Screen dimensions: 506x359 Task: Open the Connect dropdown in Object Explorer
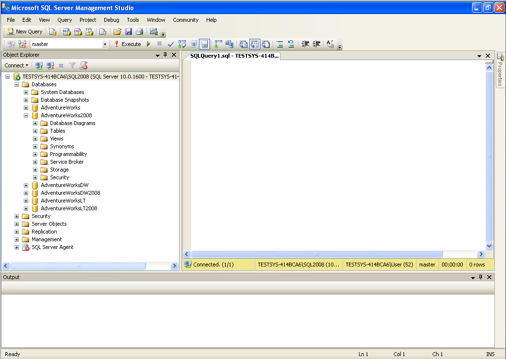(16, 65)
